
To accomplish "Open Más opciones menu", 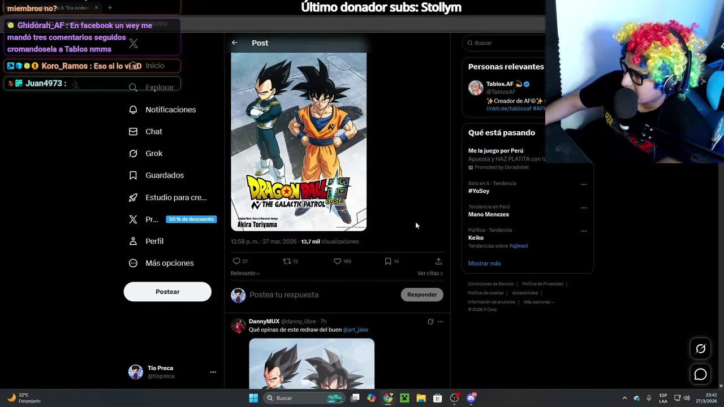I will 161,263.
